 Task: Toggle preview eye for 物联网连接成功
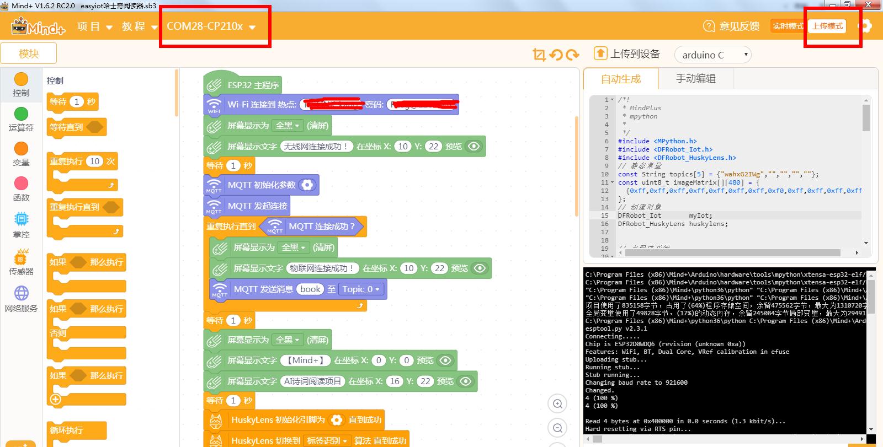[x=480, y=268]
